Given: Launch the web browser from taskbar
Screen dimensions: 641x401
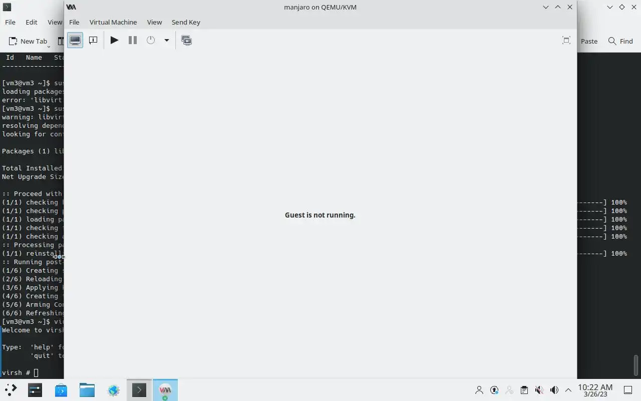Looking at the screenshot, I should click(114, 390).
